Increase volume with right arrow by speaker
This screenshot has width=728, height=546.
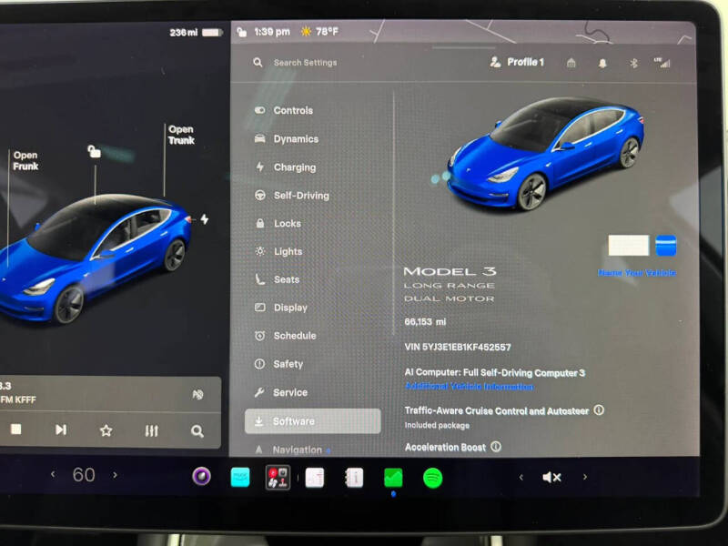coord(584,477)
